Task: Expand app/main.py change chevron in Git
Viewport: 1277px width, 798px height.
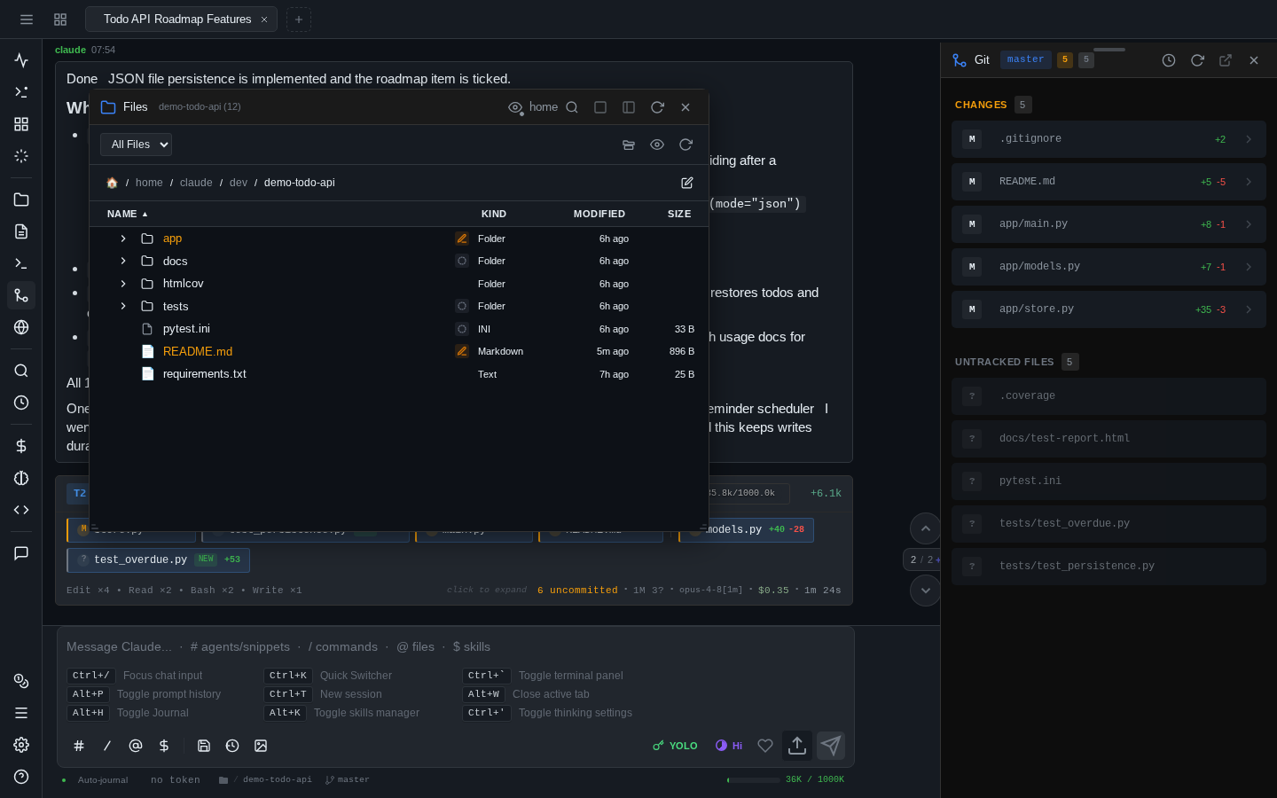Action: (1249, 224)
